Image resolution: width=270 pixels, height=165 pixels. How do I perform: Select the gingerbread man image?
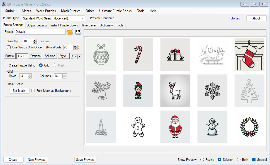point(138,127)
